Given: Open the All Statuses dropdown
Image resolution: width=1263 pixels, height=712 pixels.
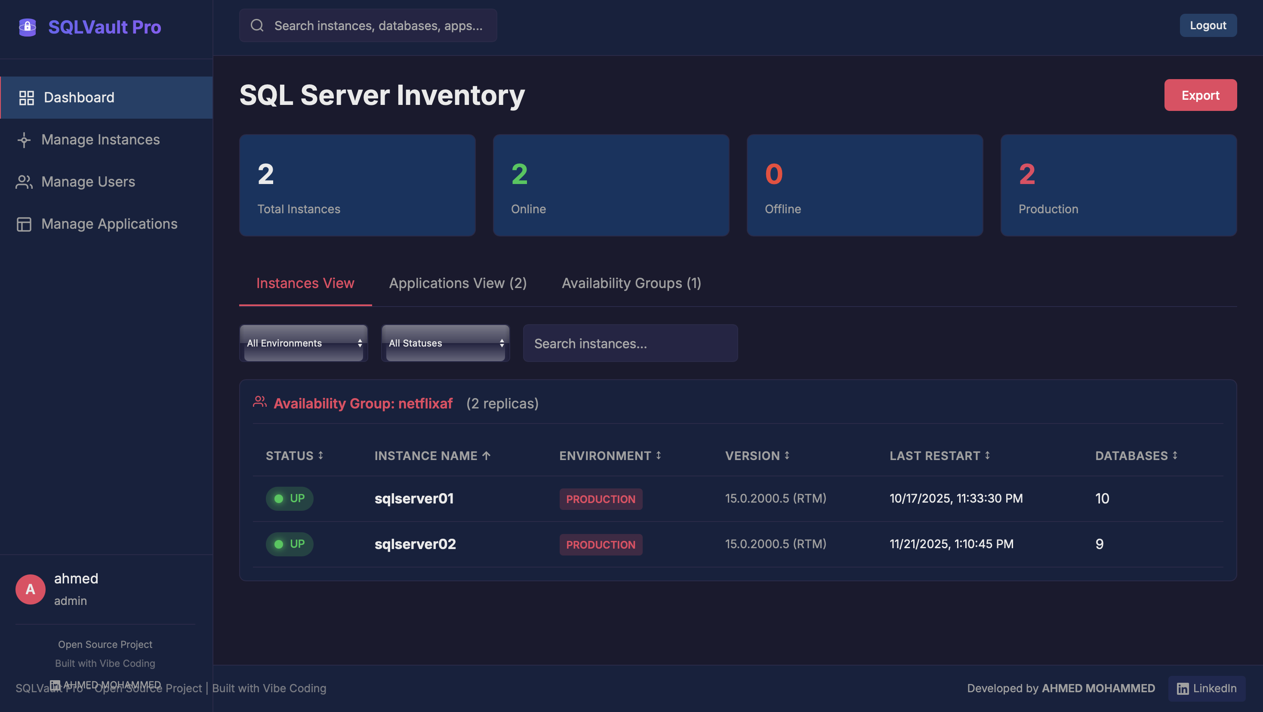Looking at the screenshot, I should (x=445, y=343).
